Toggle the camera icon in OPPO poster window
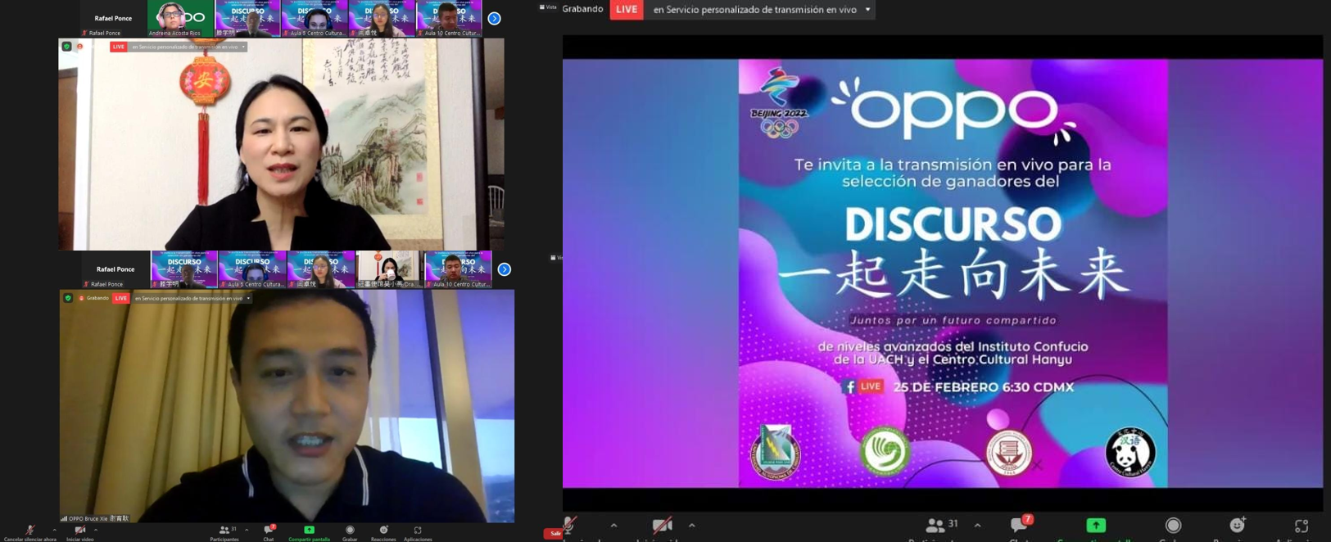 point(662,526)
